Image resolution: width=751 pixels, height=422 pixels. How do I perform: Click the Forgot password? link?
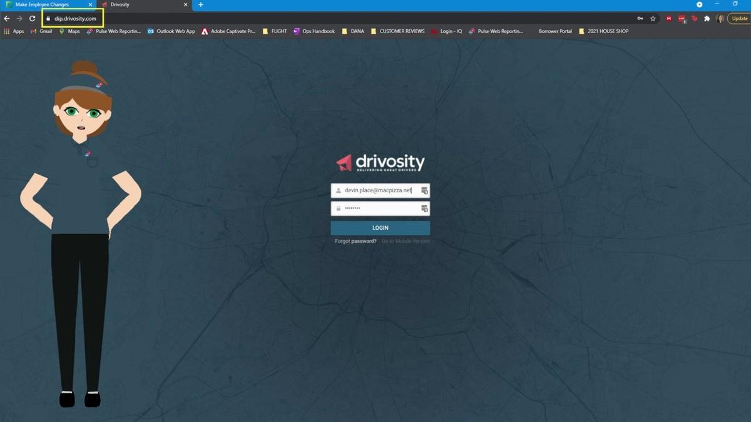click(355, 241)
